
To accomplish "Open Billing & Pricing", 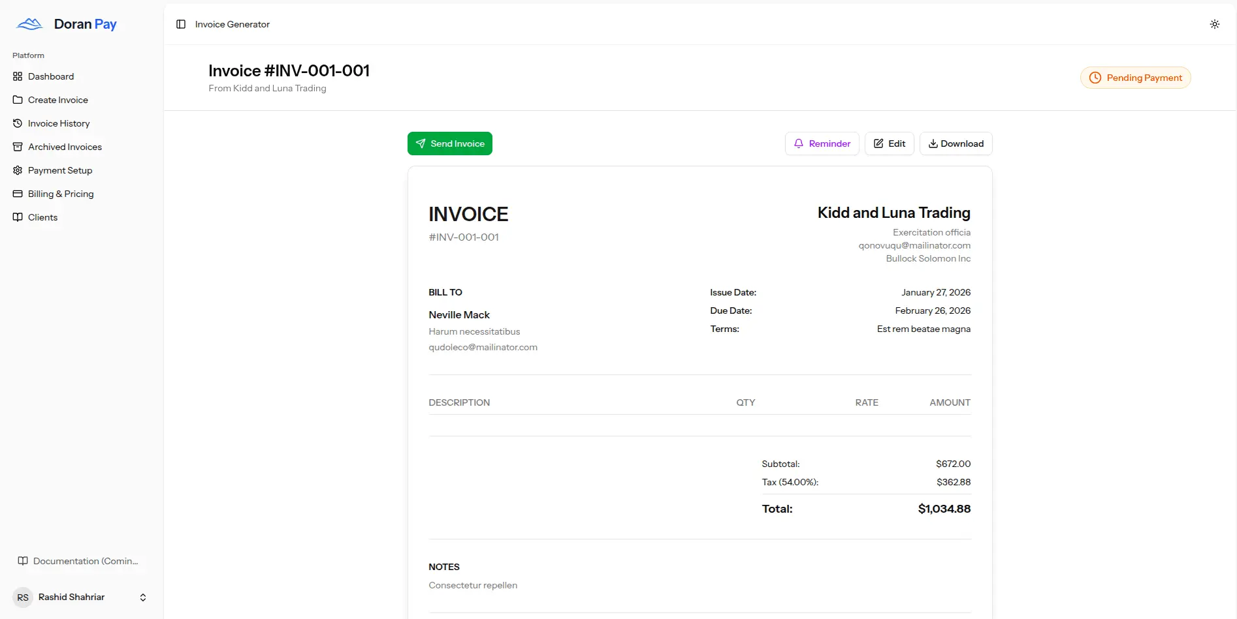I will click(82, 194).
